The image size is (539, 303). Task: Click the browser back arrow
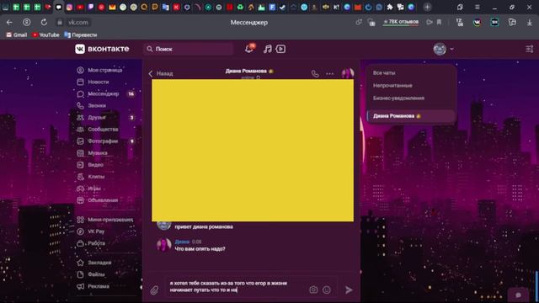9,23
